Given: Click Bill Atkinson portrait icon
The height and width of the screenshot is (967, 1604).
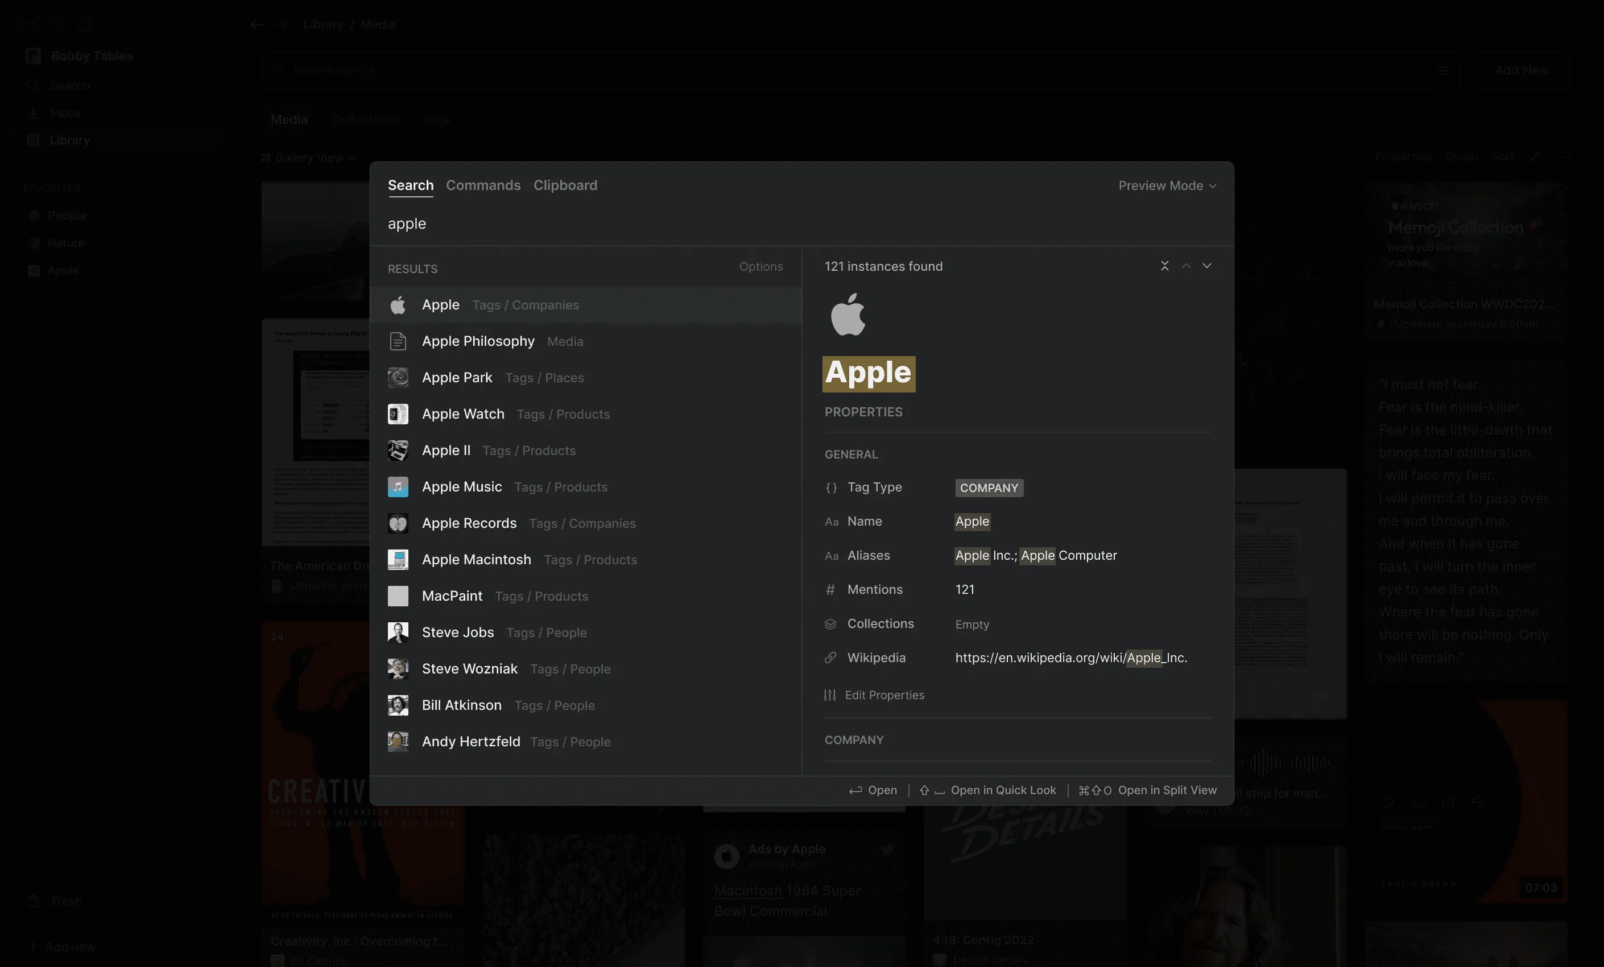Looking at the screenshot, I should point(398,705).
